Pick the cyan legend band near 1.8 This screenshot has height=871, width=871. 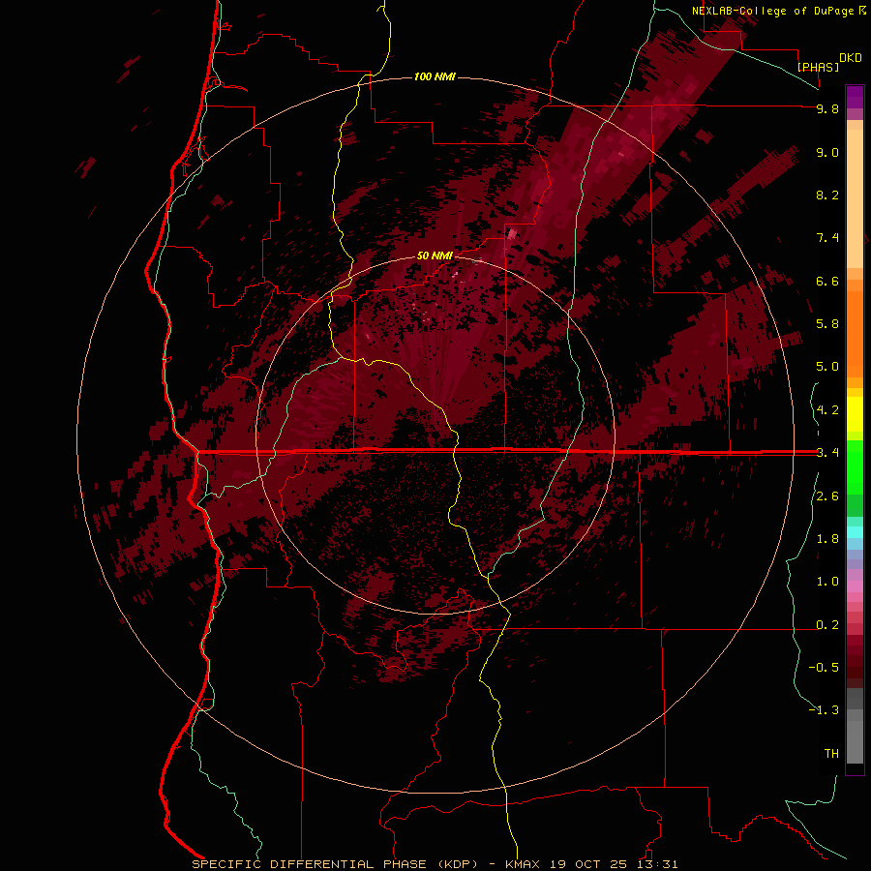click(x=855, y=532)
